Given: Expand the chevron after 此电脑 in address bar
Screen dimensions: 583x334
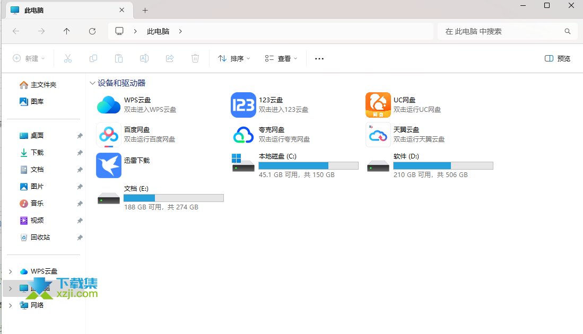Looking at the screenshot, I should [180, 31].
